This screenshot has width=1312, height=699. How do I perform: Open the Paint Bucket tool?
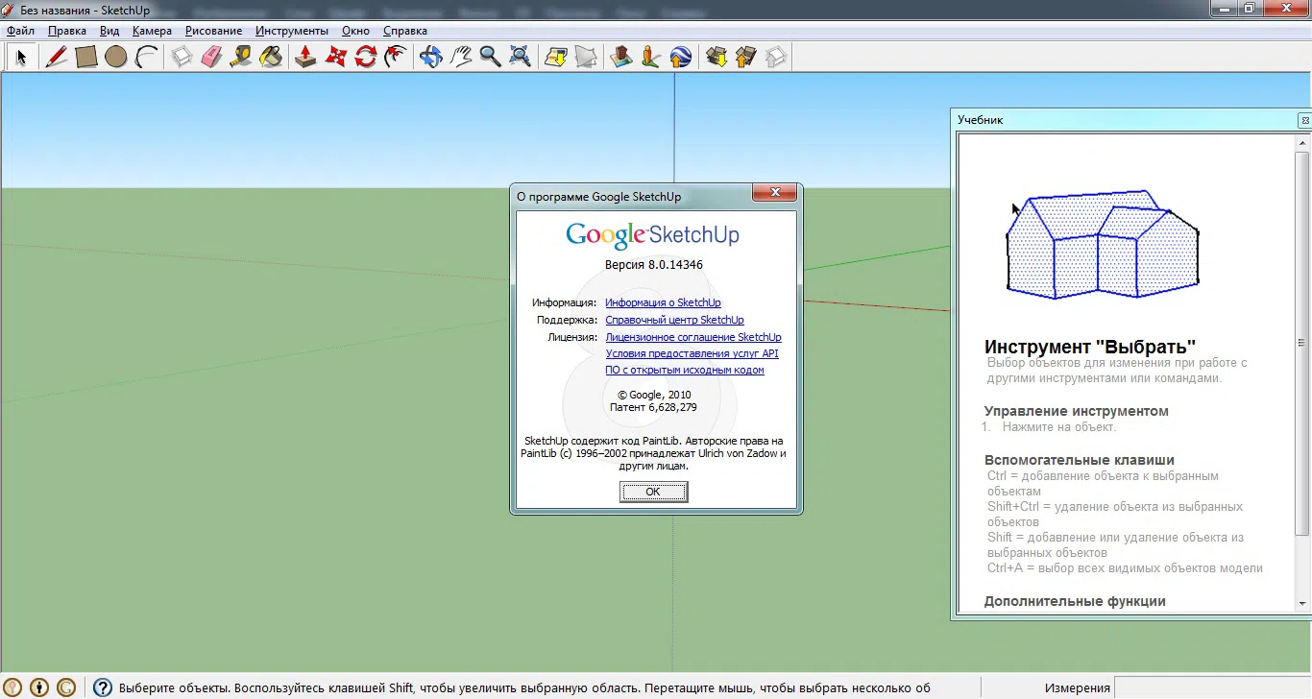click(271, 57)
